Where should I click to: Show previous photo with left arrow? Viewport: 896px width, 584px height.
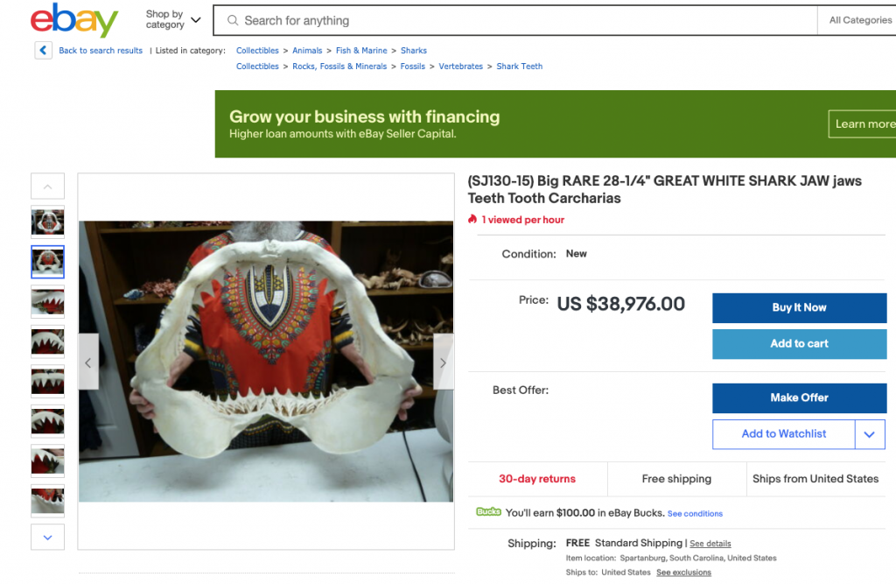pyautogui.click(x=88, y=362)
